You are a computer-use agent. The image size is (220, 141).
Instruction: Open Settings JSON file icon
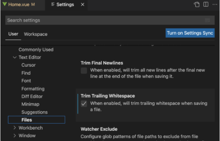[x=197, y=5]
